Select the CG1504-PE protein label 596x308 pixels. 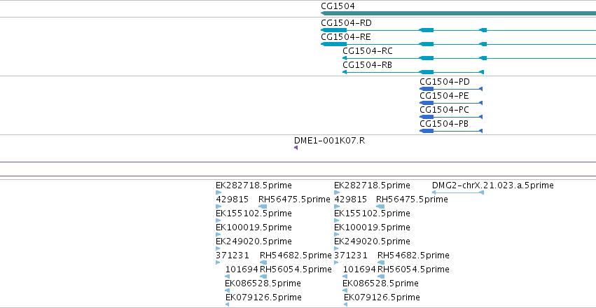(x=444, y=96)
